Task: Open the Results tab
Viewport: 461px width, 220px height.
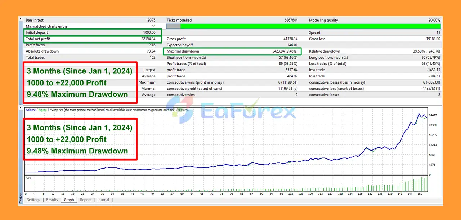Action: pos(52,200)
